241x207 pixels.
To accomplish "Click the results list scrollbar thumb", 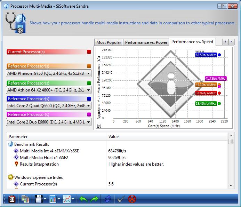I will [231, 141].
